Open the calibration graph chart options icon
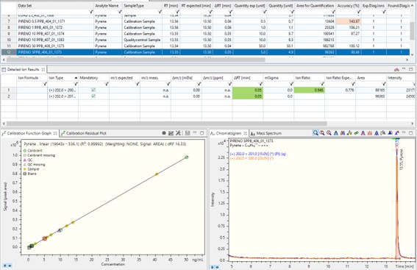Image resolution: width=417 pixels, height=270 pixels. [x=171, y=133]
